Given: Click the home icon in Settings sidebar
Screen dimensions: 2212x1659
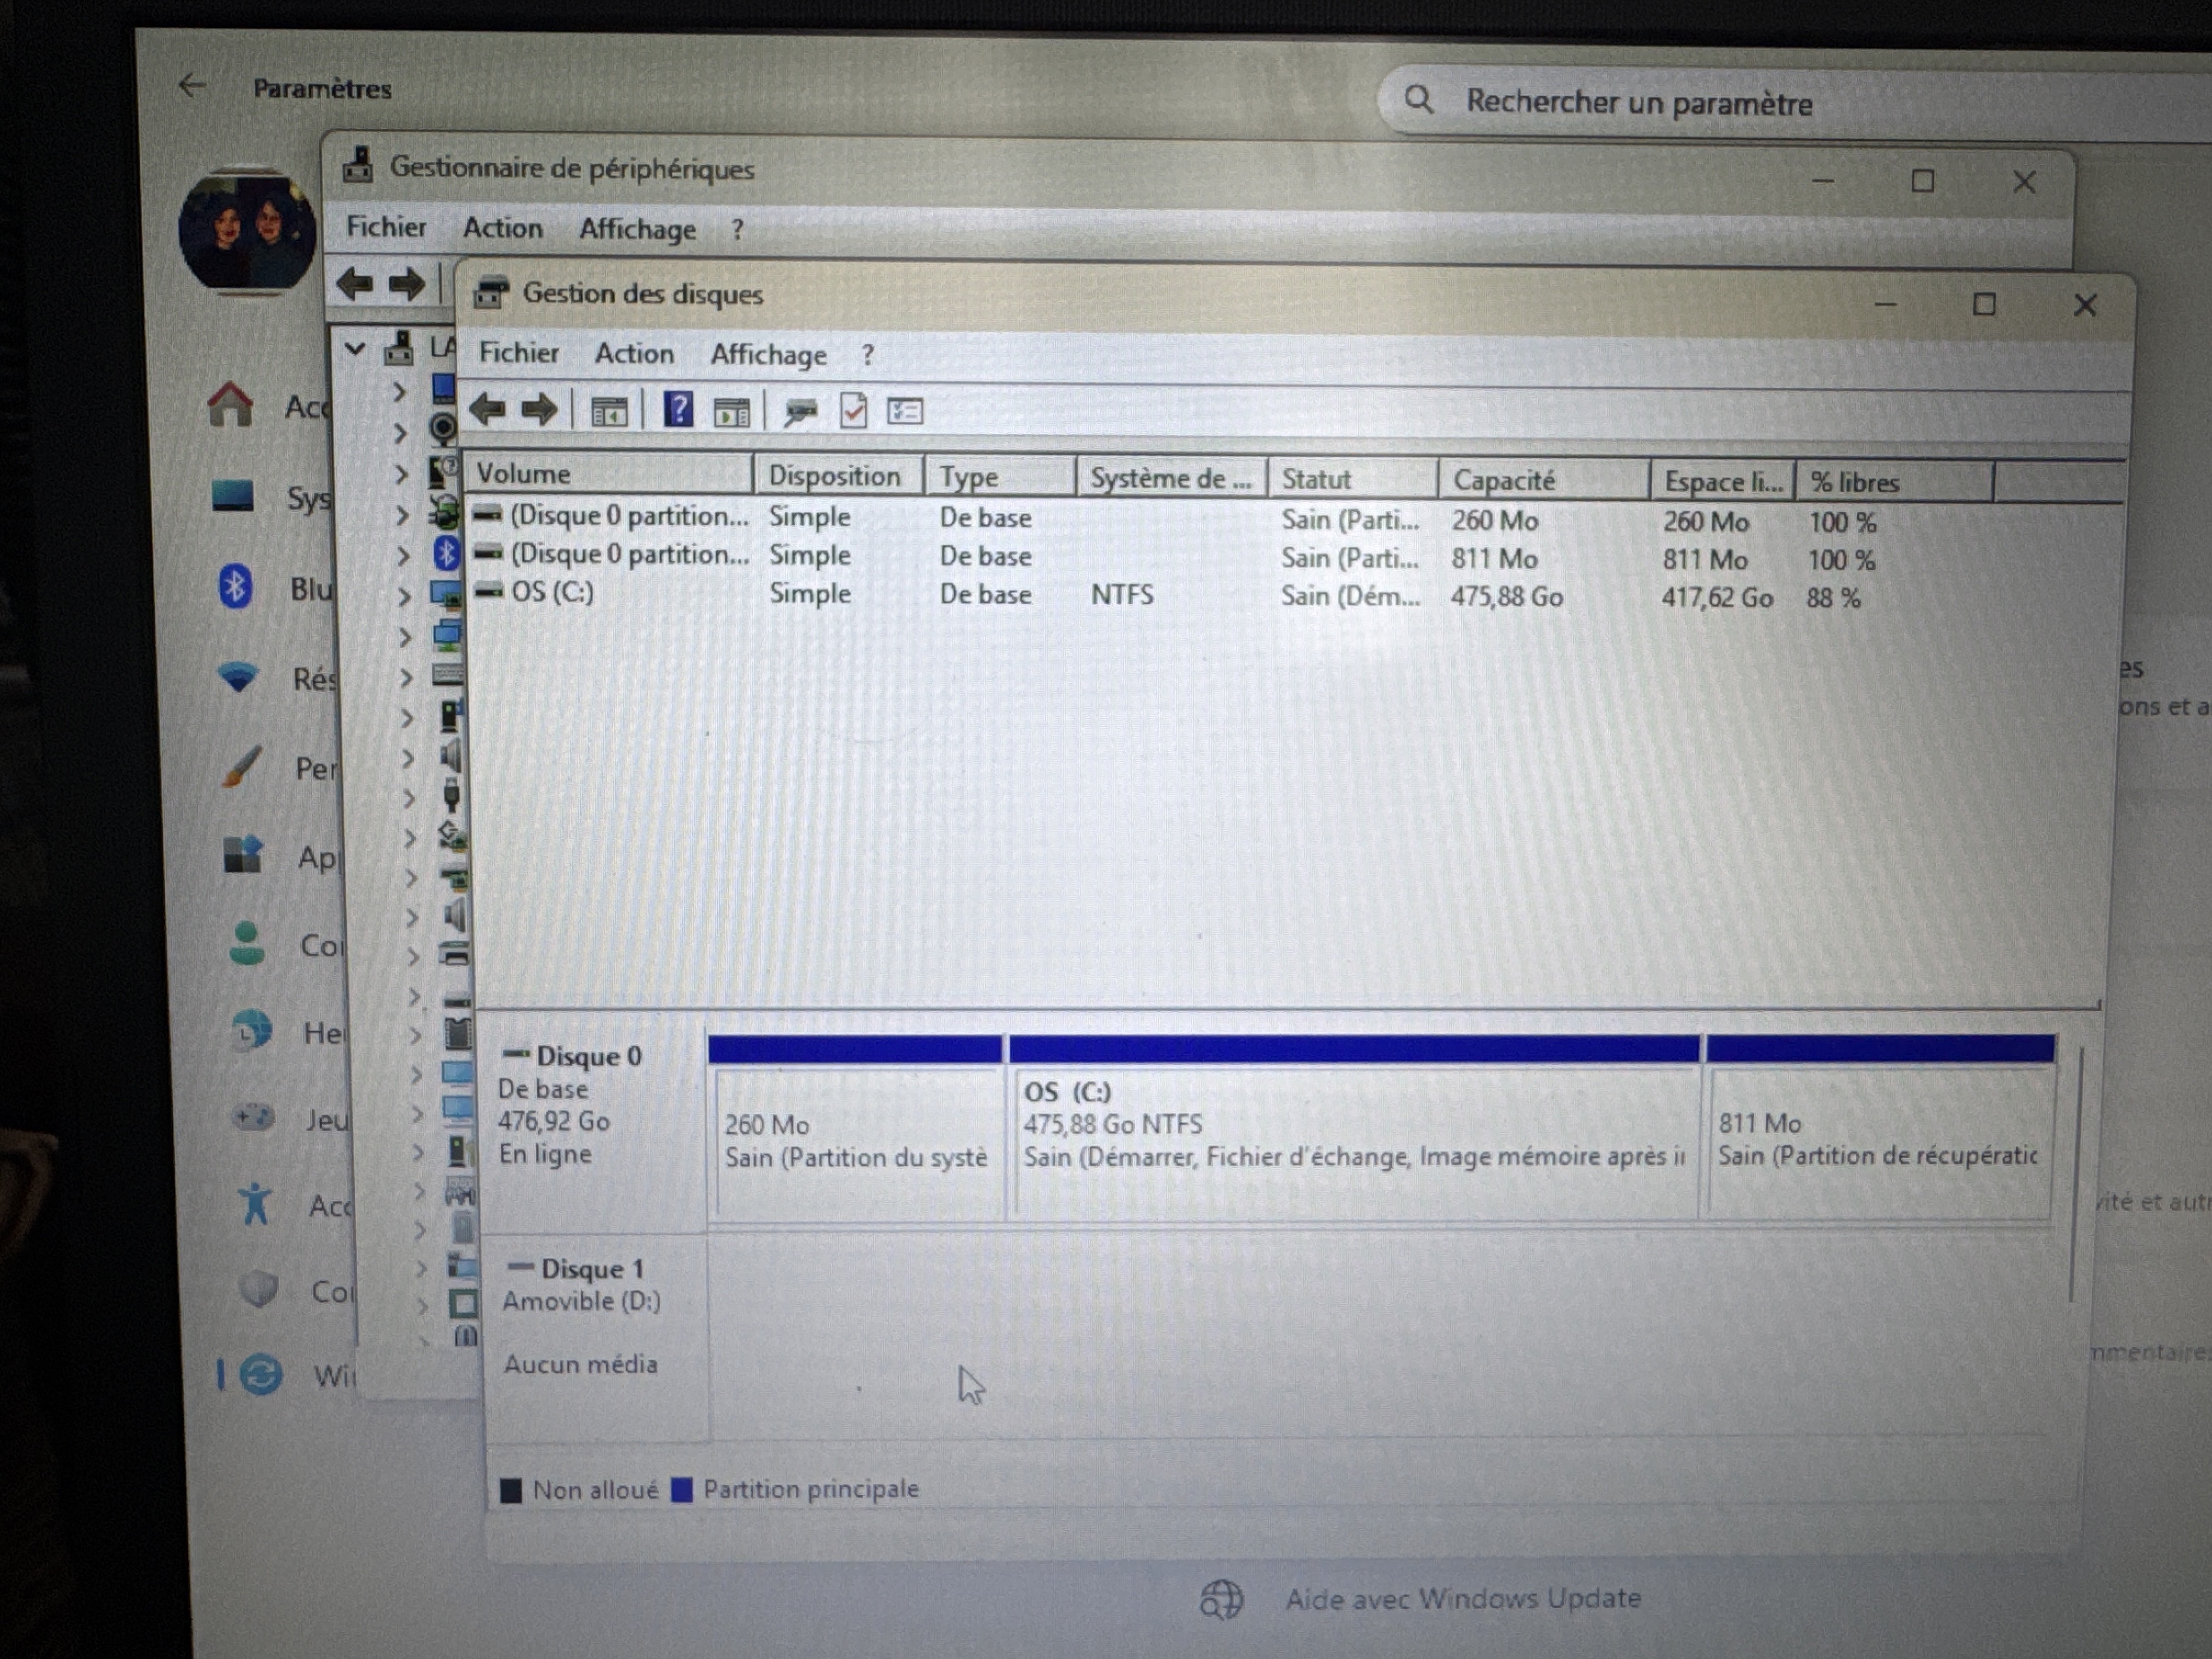Looking at the screenshot, I should pos(230,404).
